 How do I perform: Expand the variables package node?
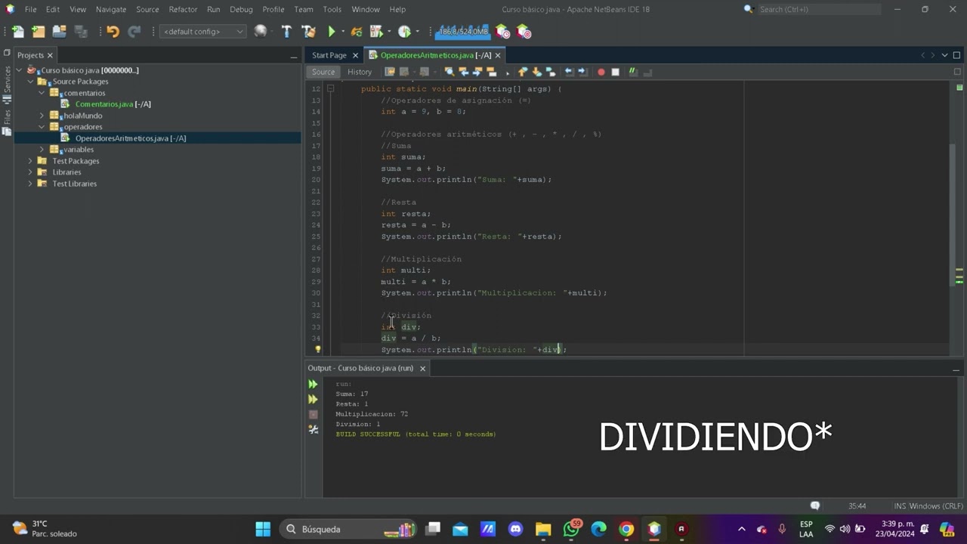tap(42, 150)
